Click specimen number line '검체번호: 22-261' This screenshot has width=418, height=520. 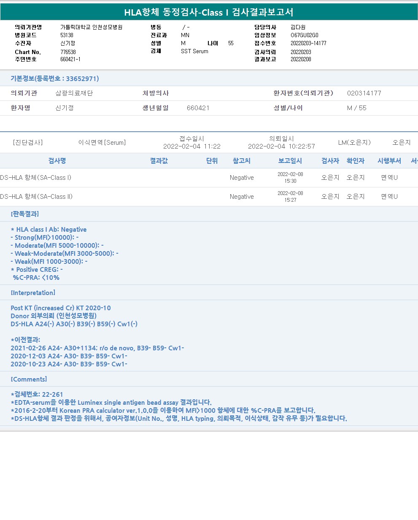pos(37,395)
